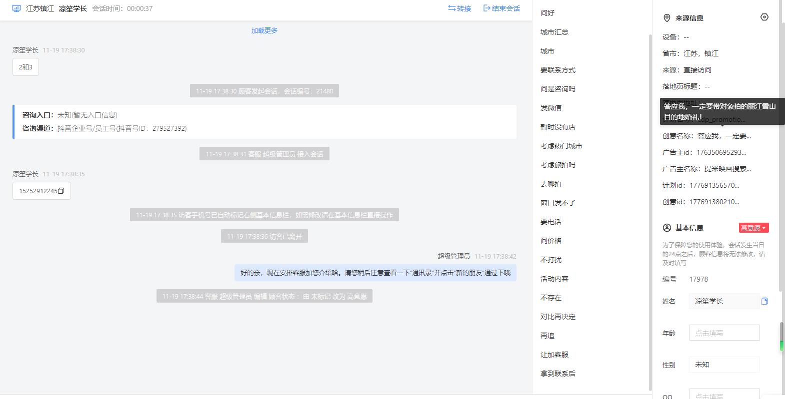This screenshot has width=785, height=399.
Task: Click the 咨询渠道 抖音企业号 info line
Action: [x=104, y=128]
